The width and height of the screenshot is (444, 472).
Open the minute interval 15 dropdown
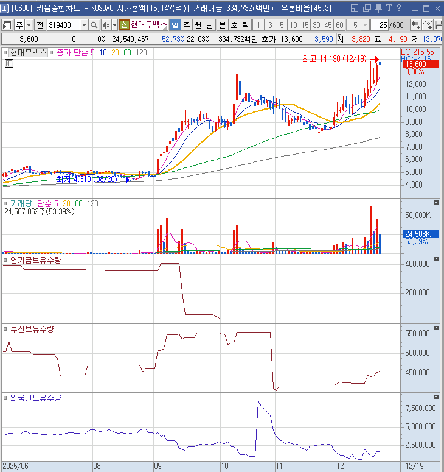[x=365, y=25]
